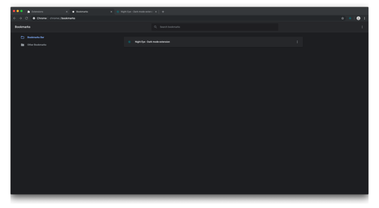379x208 pixels.
Task: Click the yellow minimize window button
Action: click(x=18, y=11)
